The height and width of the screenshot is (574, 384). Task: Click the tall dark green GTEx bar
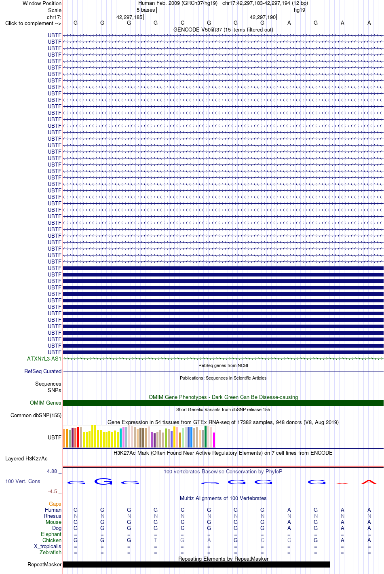(x=206, y=437)
